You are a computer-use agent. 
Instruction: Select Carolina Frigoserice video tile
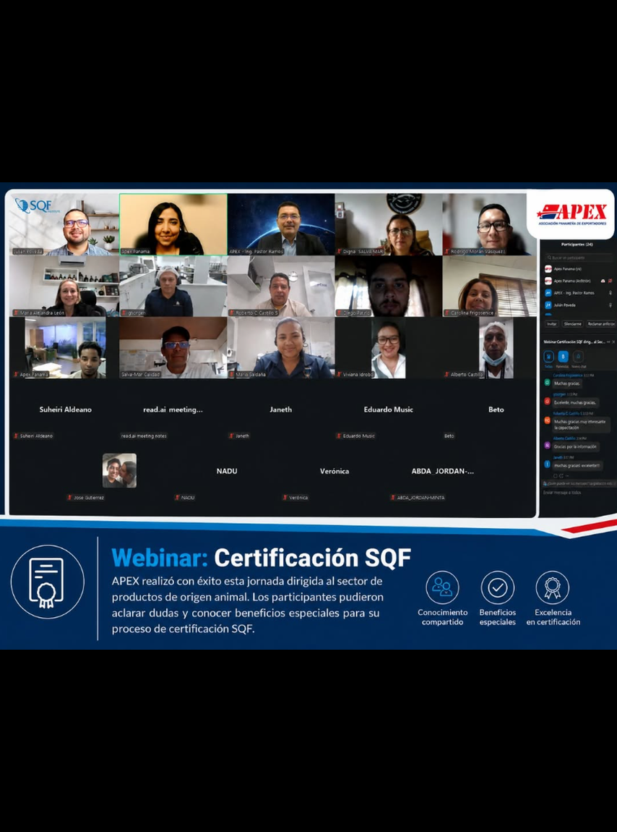click(x=490, y=286)
